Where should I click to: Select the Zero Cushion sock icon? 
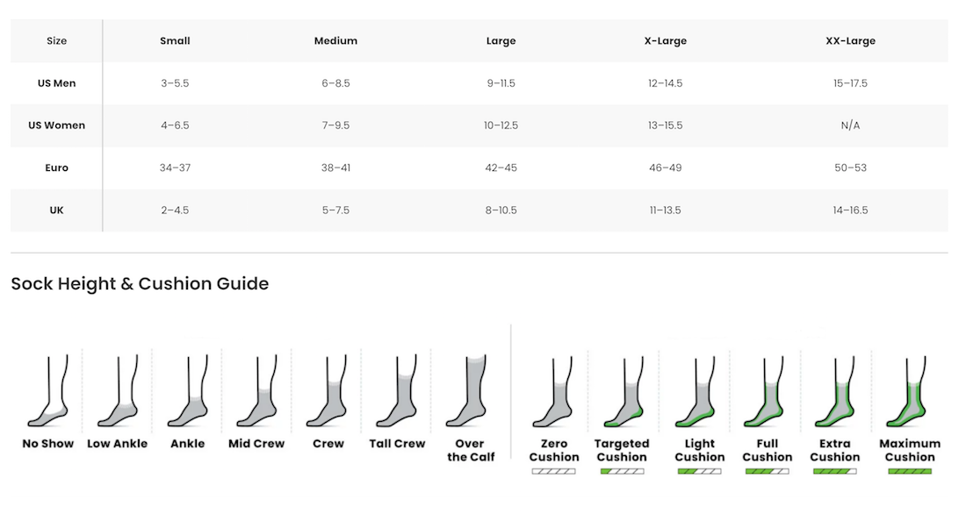pyautogui.click(x=553, y=391)
